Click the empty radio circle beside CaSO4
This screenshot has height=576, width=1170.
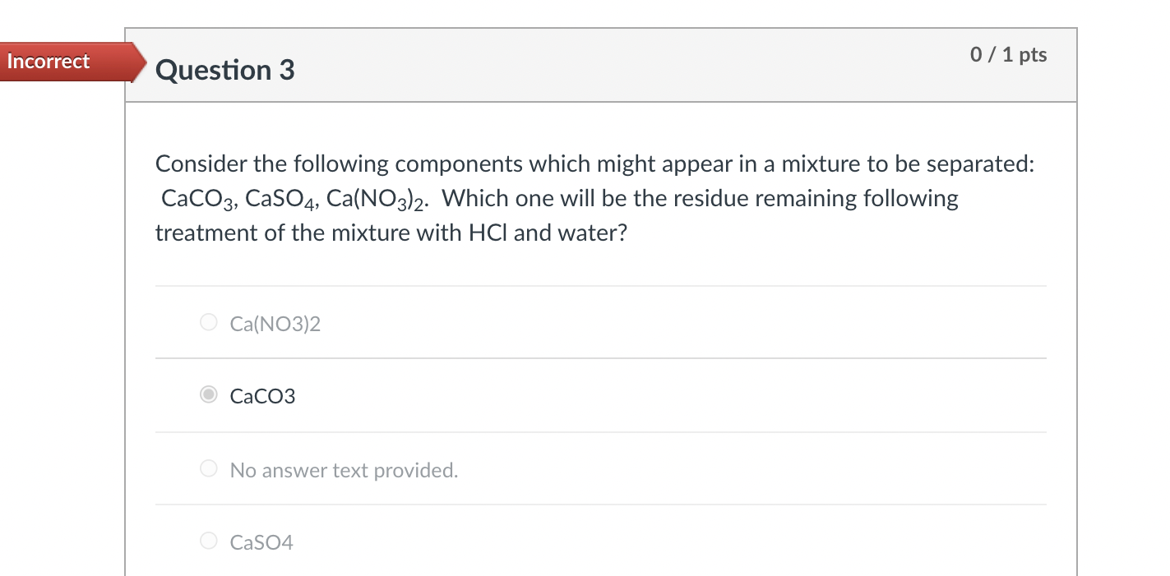(208, 541)
